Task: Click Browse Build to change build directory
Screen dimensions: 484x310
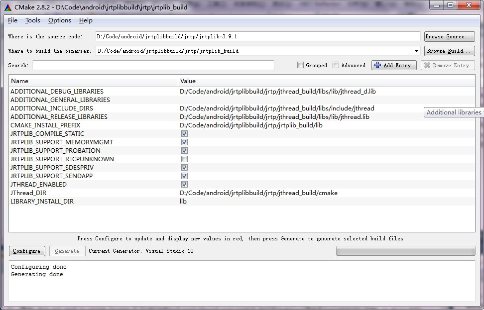Action: [448, 51]
